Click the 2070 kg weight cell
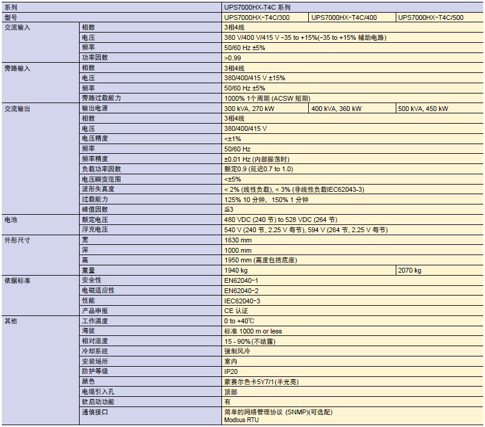 pos(410,270)
